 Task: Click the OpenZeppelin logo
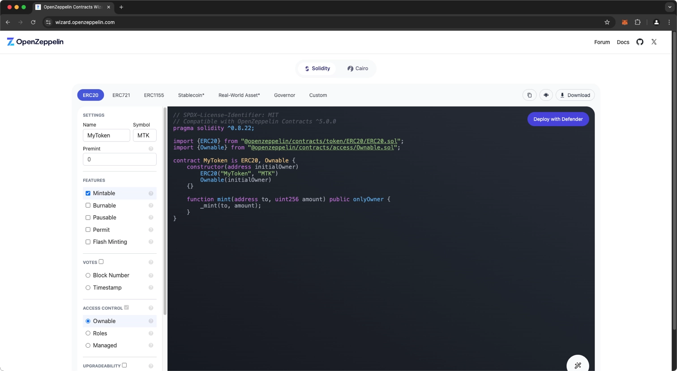coord(35,42)
